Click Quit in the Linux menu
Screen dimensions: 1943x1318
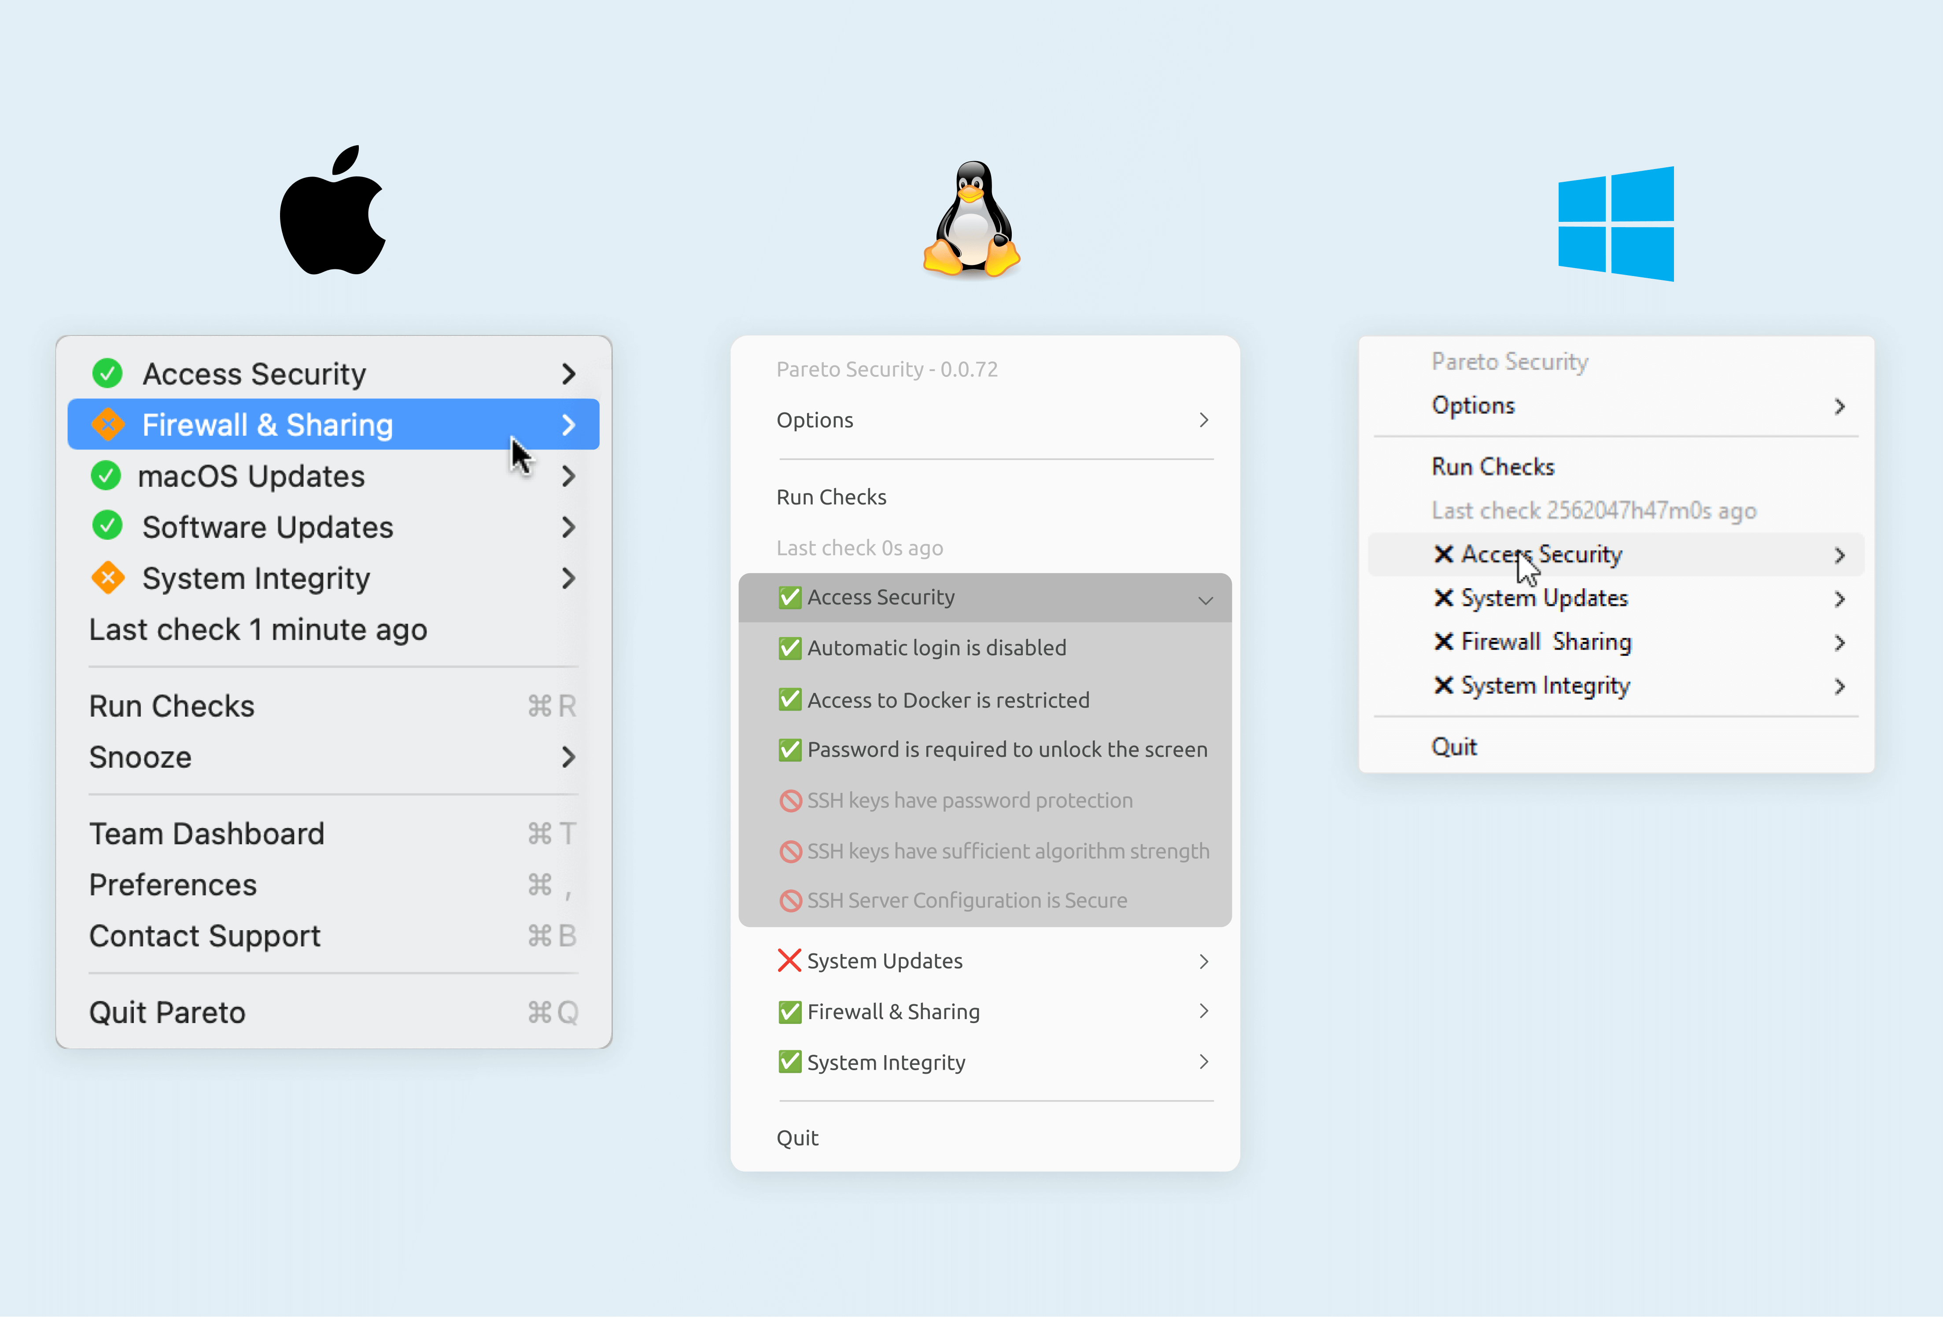click(985, 1138)
